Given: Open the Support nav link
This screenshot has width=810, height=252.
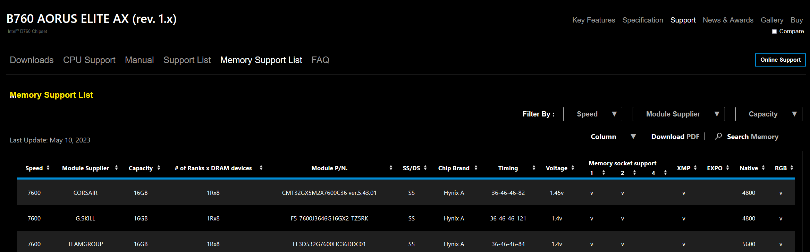Looking at the screenshot, I should (x=683, y=20).
